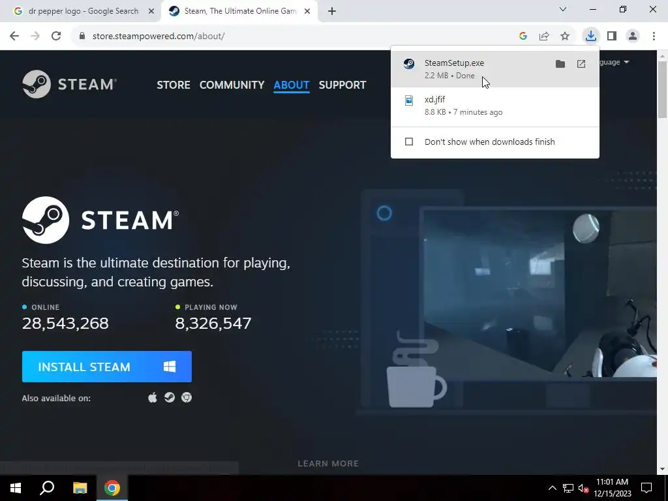The image size is (668, 501).
Task: Click the taskbar clock showing 11:01 AM
Action: pyautogui.click(x=612, y=488)
